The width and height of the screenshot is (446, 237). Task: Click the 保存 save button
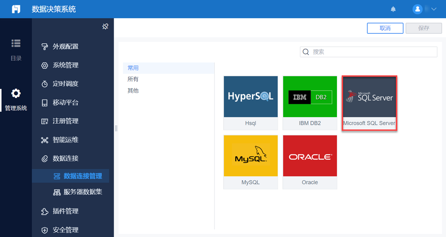(424, 28)
